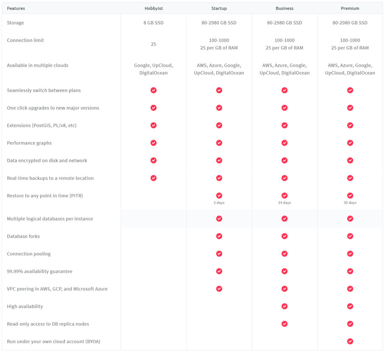The height and width of the screenshot is (353, 385).
Task: Select the Business column header
Action: click(x=284, y=8)
